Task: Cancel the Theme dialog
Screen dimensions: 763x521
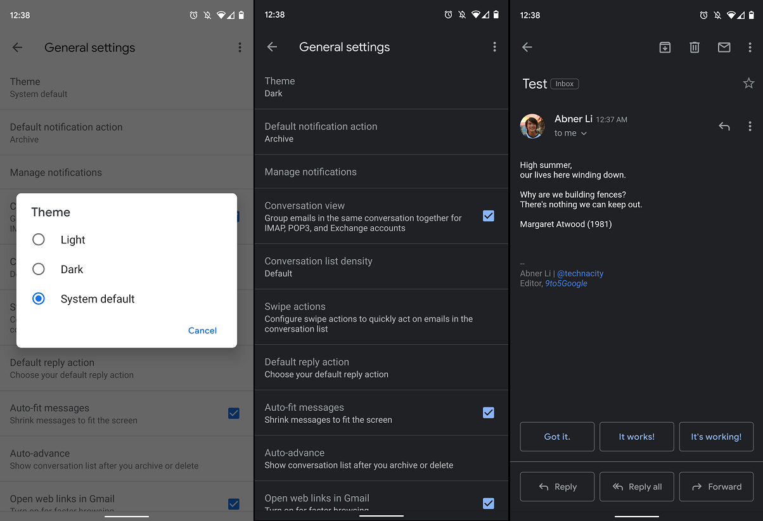Action: click(202, 330)
